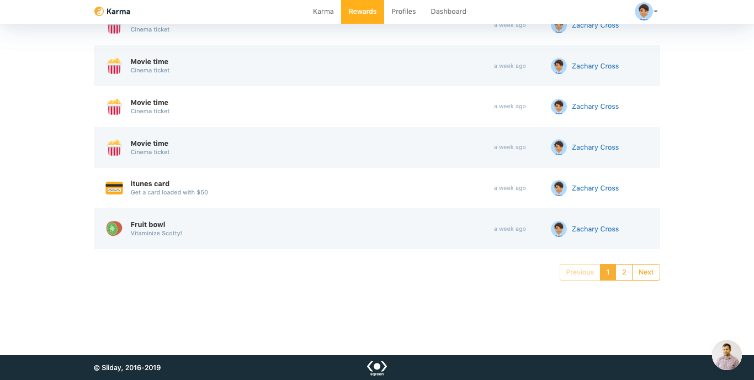The image size is (754, 380).
Task: Select the "itunes card" reward title
Action: (150, 184)
